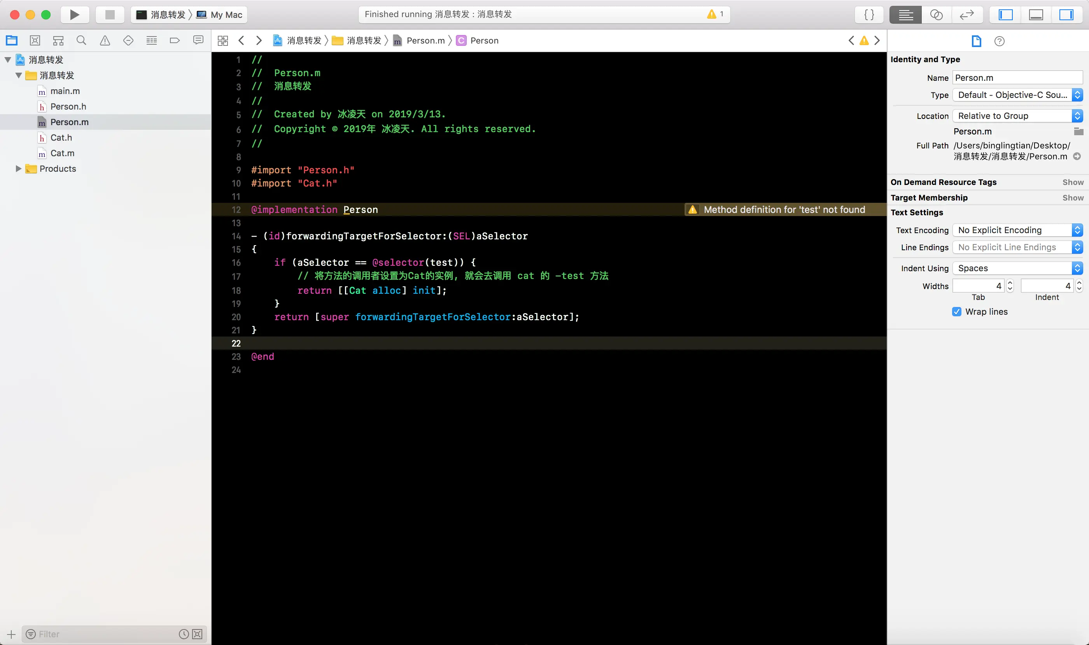Open the Breakpoint navigator icon
Viewport: 1089px width, 645px height.
tap(175, 40)
